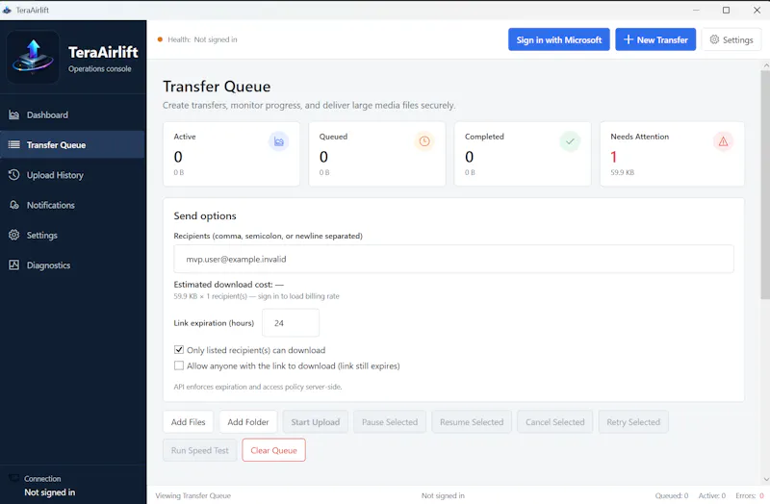Open Settings from the sidebar menu
770x504 pixels.
tap(73, 235)
